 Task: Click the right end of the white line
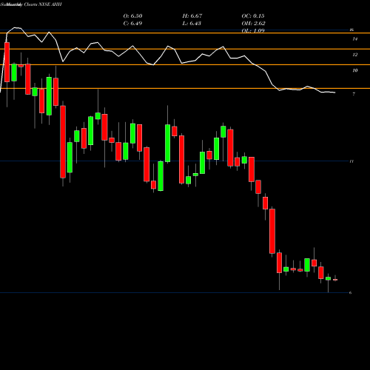point(335,92)
